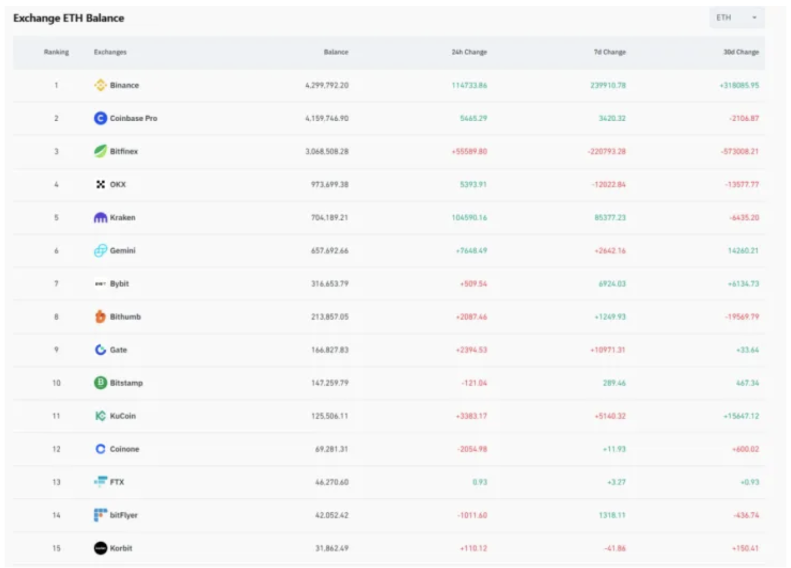Click ranking number 15 in Korbit row
Image resolution: width=791 pixels, height=568 pixels.
point(56,548)
